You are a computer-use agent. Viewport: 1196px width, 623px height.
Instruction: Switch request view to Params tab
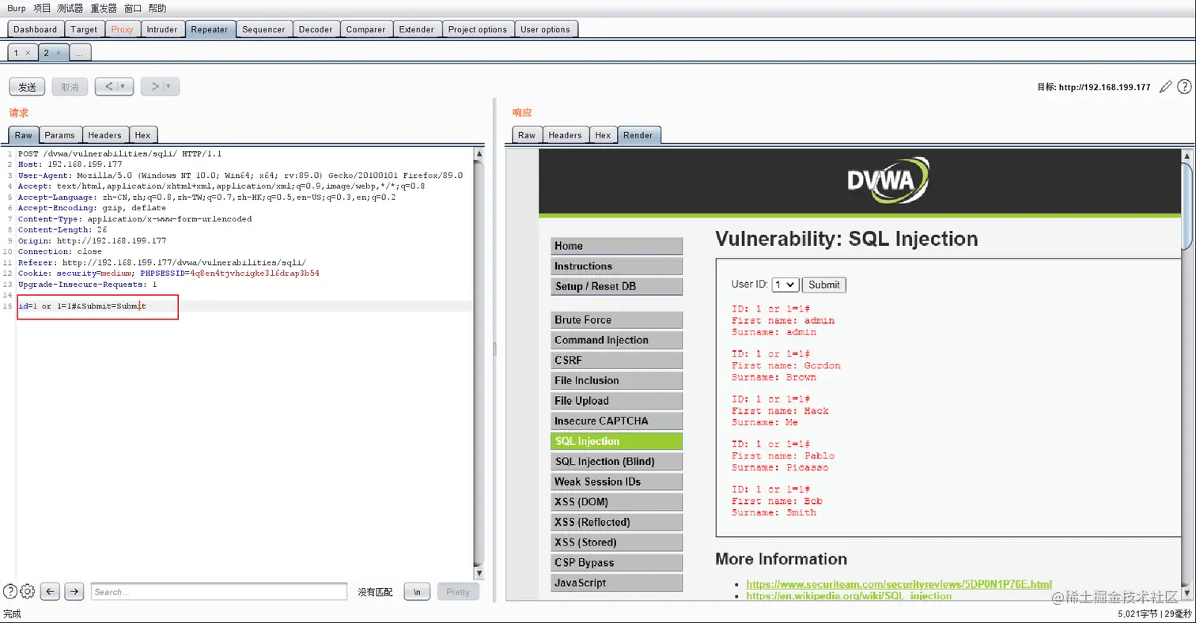point(59,135)
